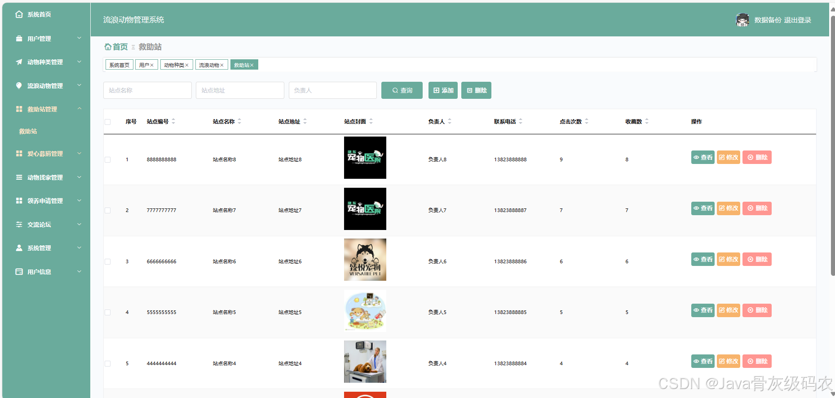Click the 交流论坛 sidebar icon
Viewport: 835px width, 398px height.
(x=19, y=225)
